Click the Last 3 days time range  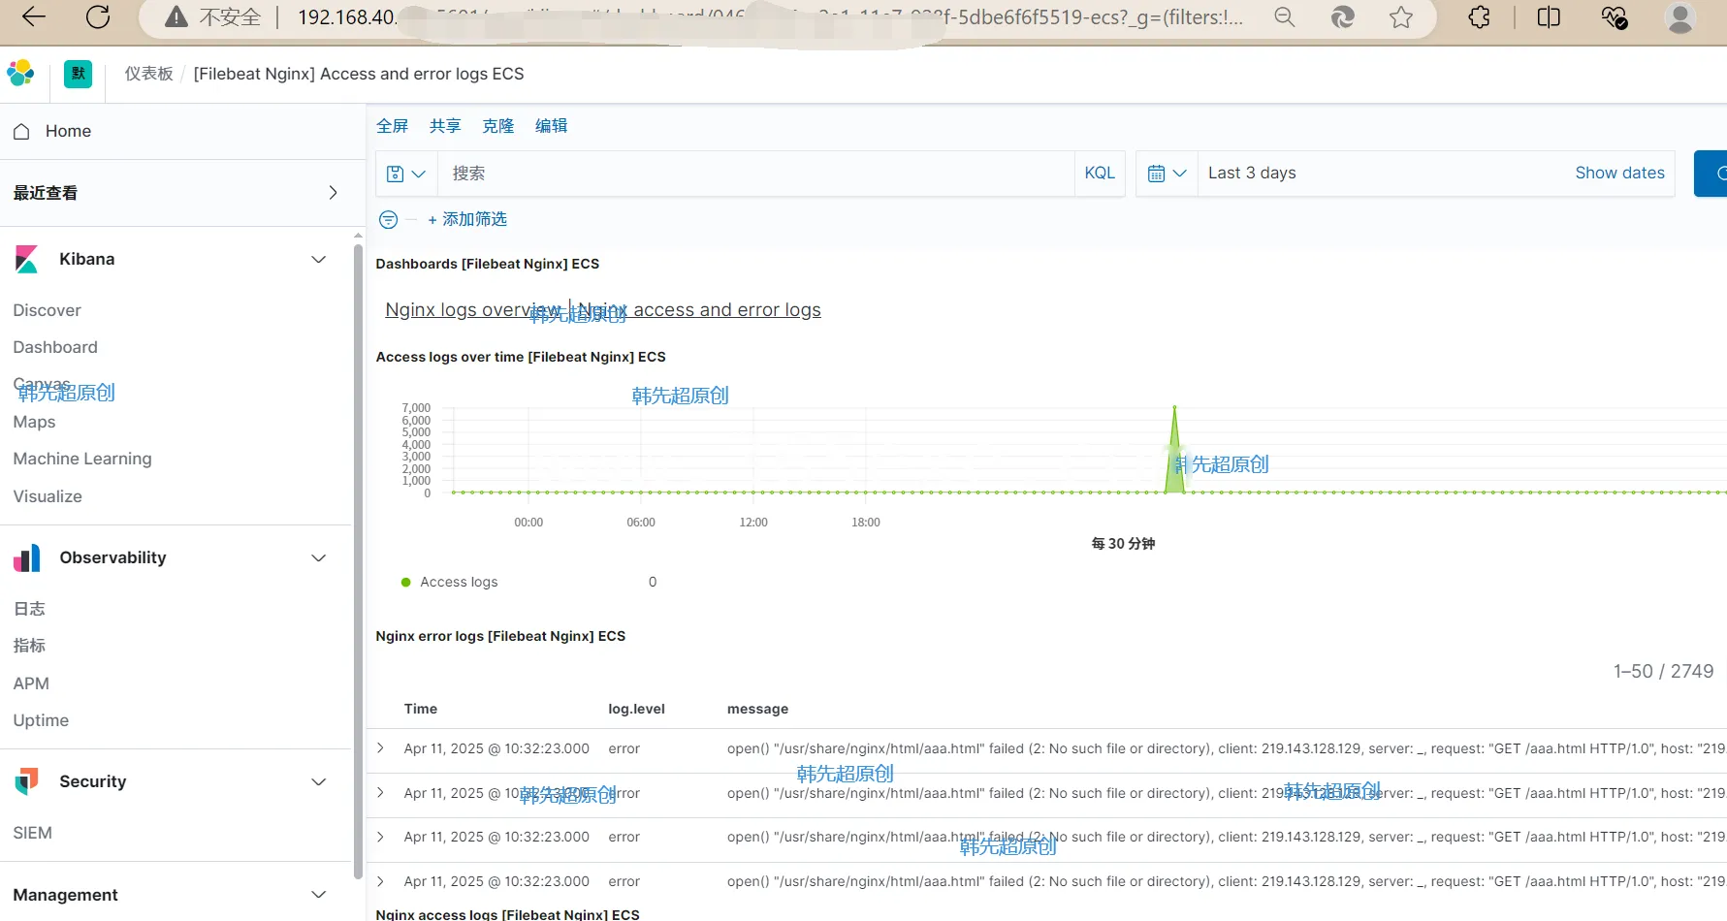point(1252,173)
